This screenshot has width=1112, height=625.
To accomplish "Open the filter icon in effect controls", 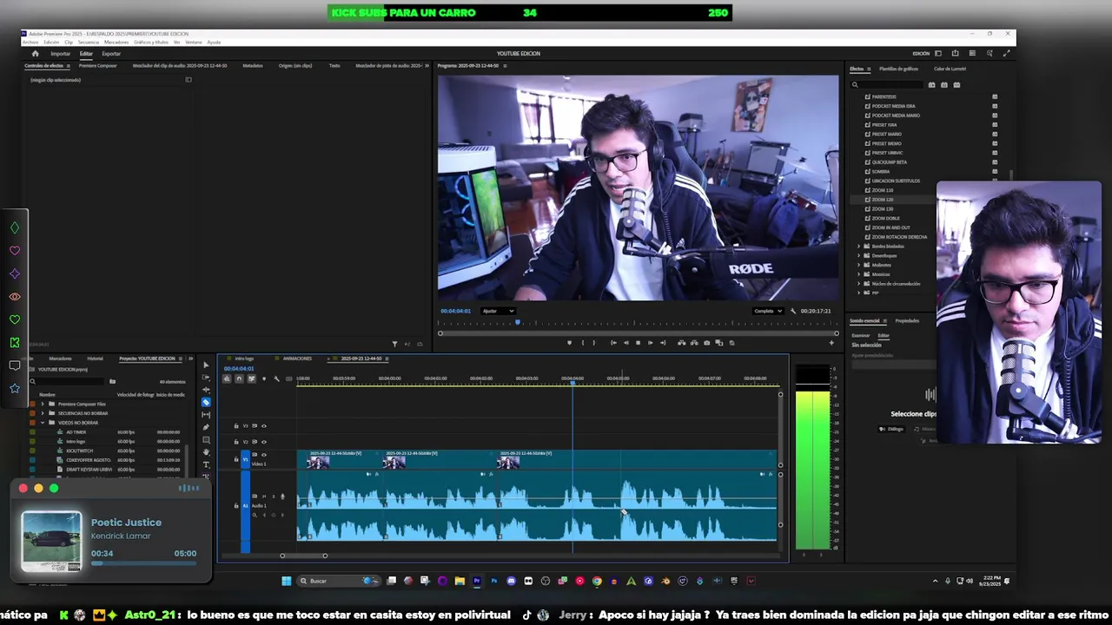I will [x=394, y=344].
